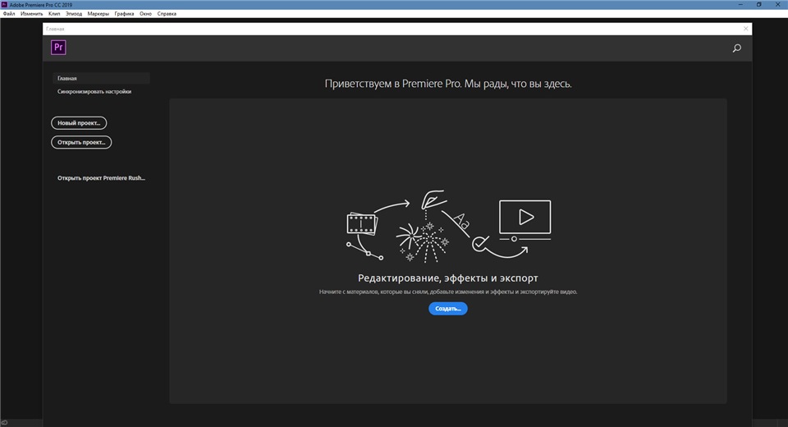Minimize the Premiere Pro window

click(x=740, y=5)
